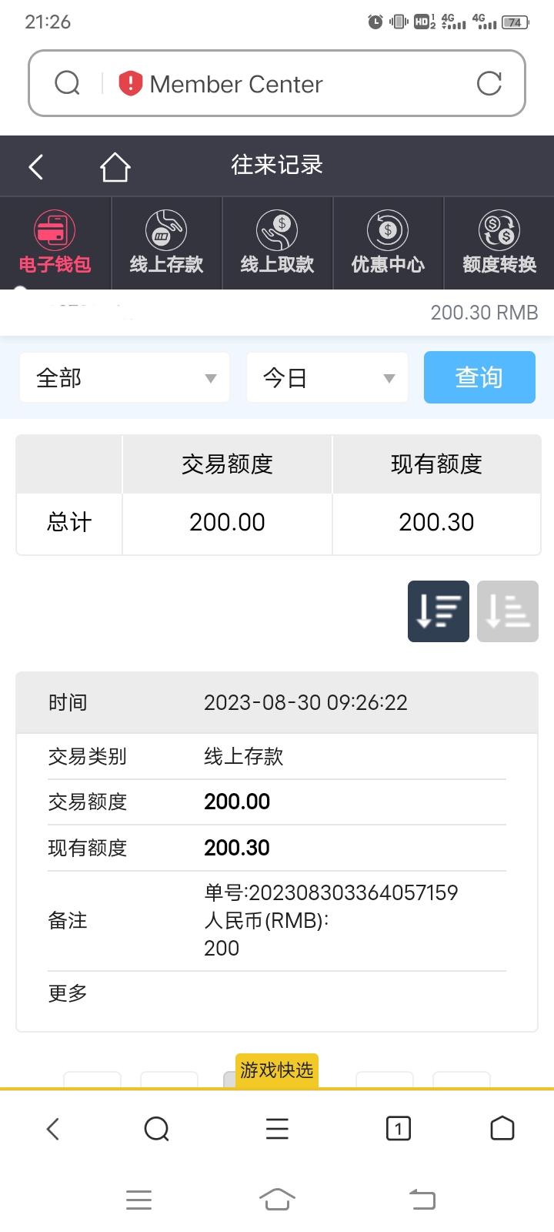Open browser tabs switcher showing 1
Screen dimensions: 554x1232
[398, 1129]
